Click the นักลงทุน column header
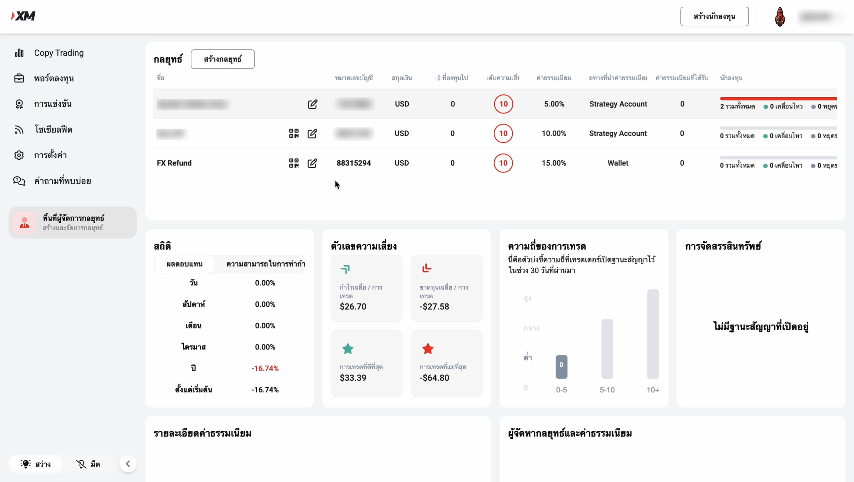This screenshot has width=854, height=482. (x=731, y=78)
